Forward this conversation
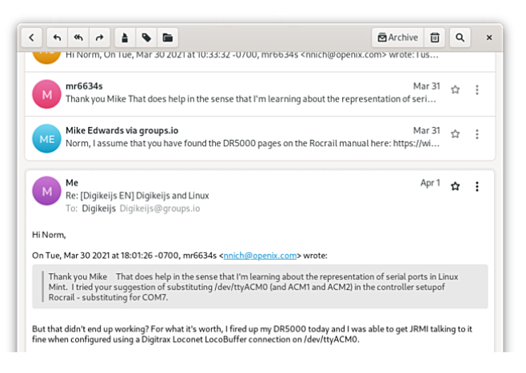Screen dimensions: 526x373 click(x=100, y=37)
